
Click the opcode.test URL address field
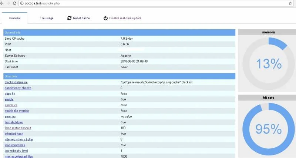148,3
